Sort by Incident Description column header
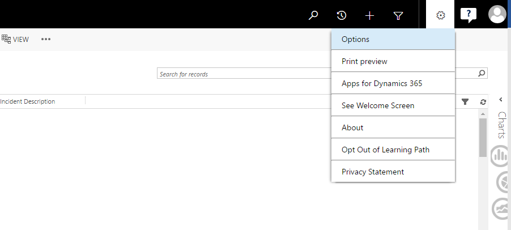511x230 pixels. tap(27, 101)
